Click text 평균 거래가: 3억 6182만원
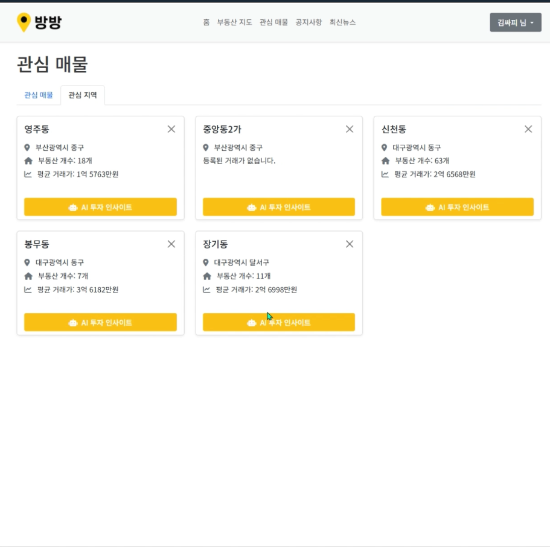The image size is (550, 547). pos(78,289)
